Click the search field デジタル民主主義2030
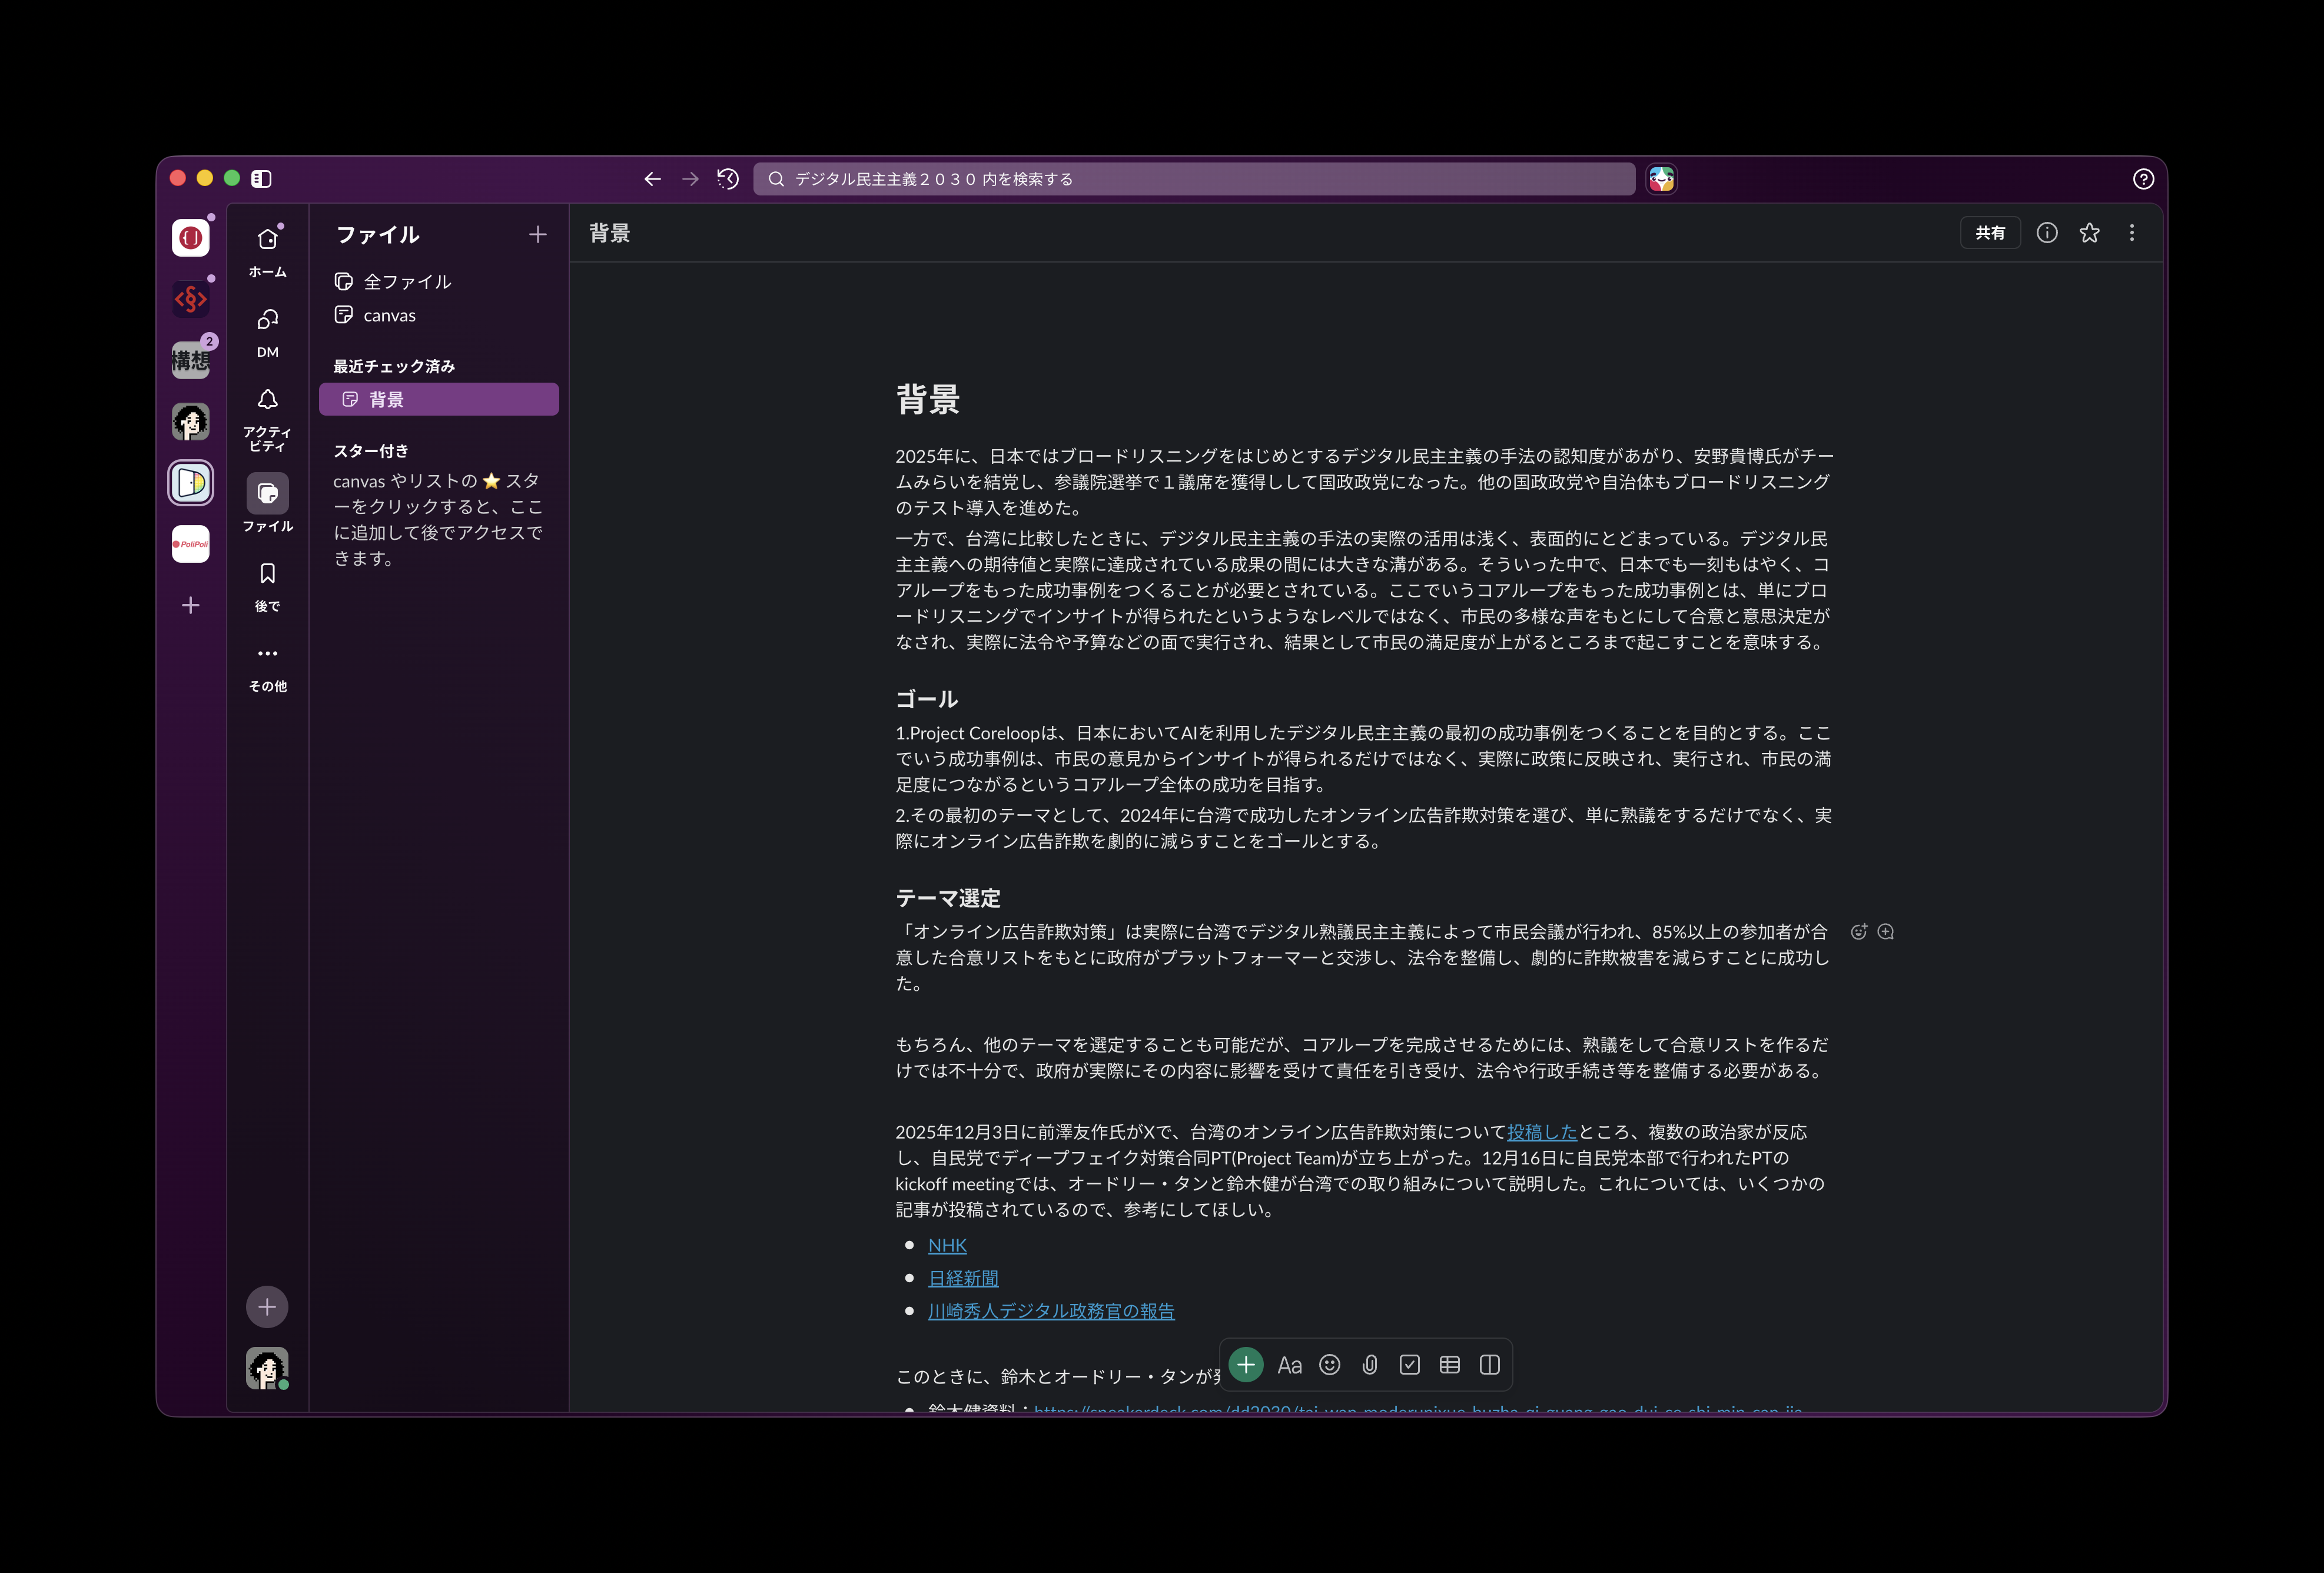This screenshot has width=2324, height=1573. point(1194,179)
